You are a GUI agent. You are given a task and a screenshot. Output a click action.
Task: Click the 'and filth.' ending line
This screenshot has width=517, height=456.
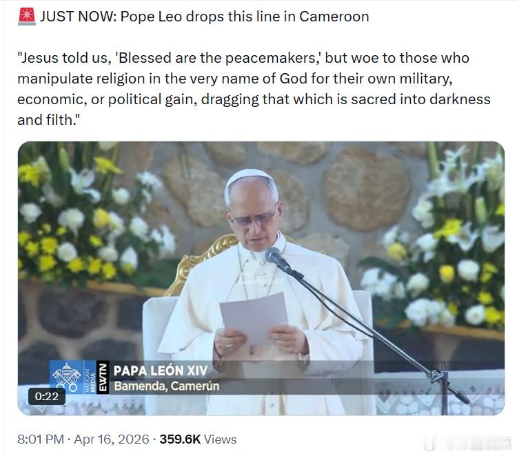[48, 120]
